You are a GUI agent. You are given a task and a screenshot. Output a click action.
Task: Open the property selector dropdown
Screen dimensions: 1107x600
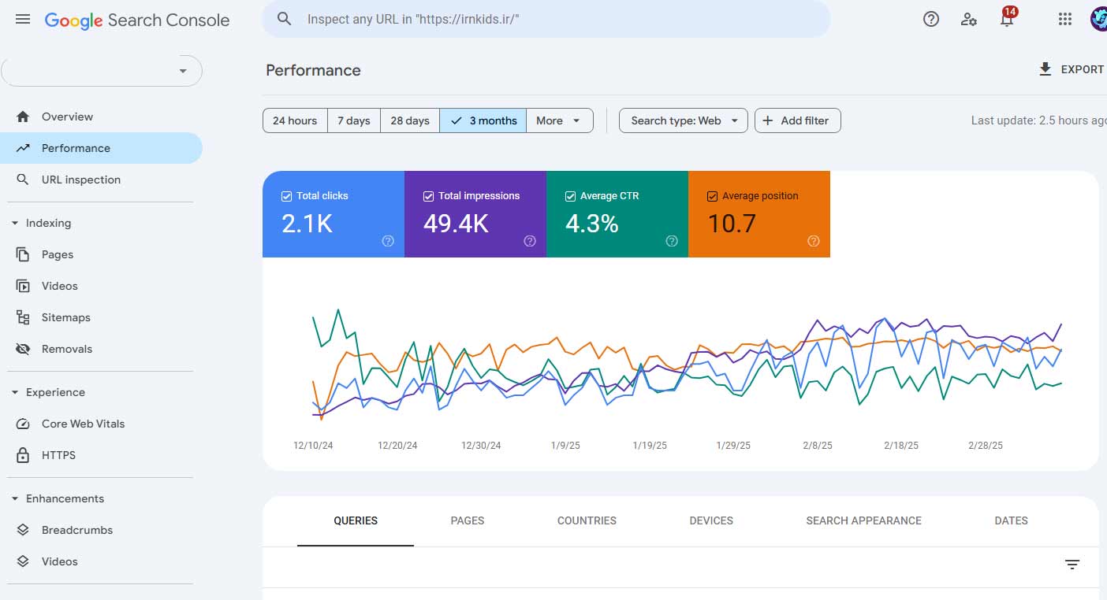tap(102, 71)
